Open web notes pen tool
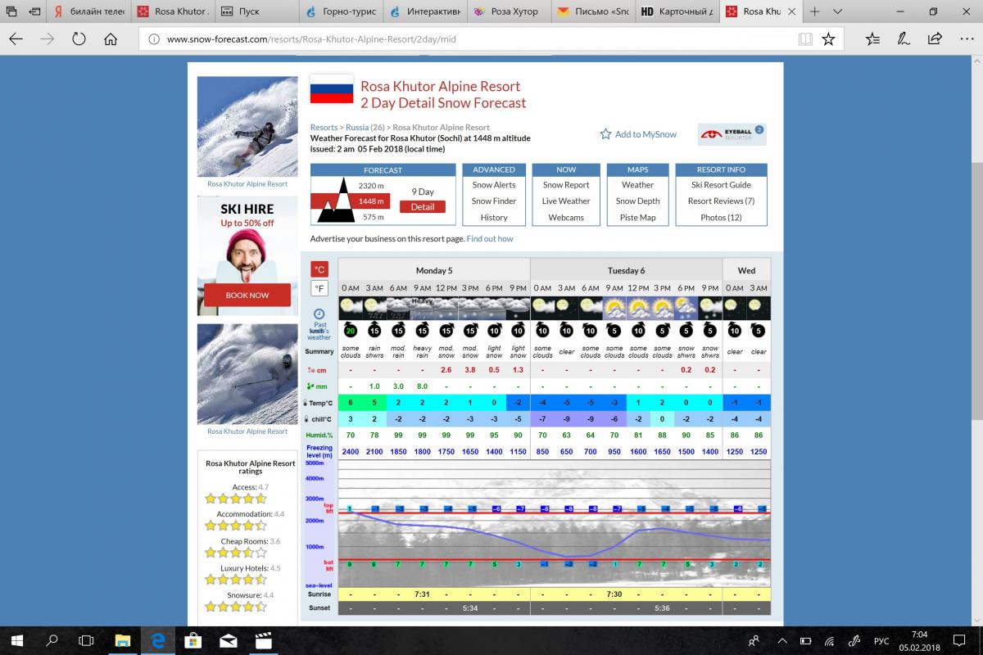Screen dimensions: 983x655 click(904, 38)
